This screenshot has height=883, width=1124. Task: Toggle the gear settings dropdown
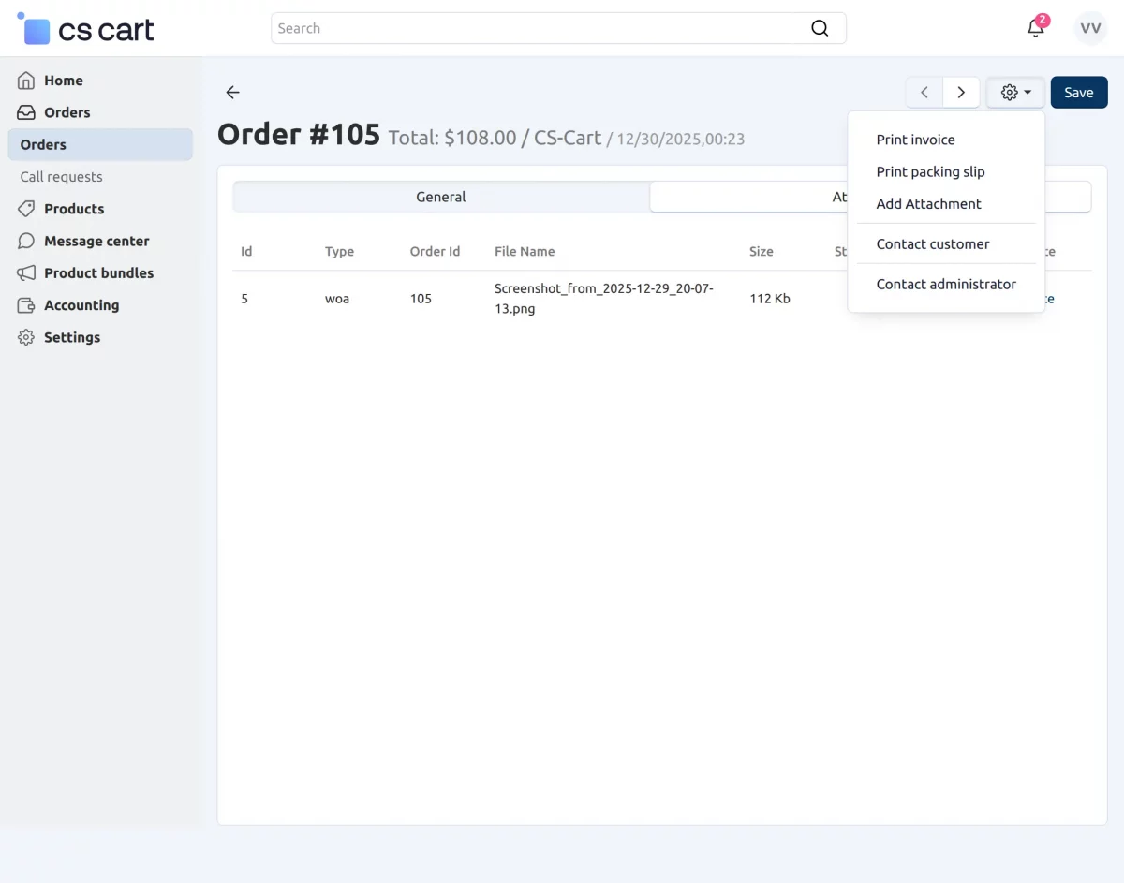click(1015, 93)
